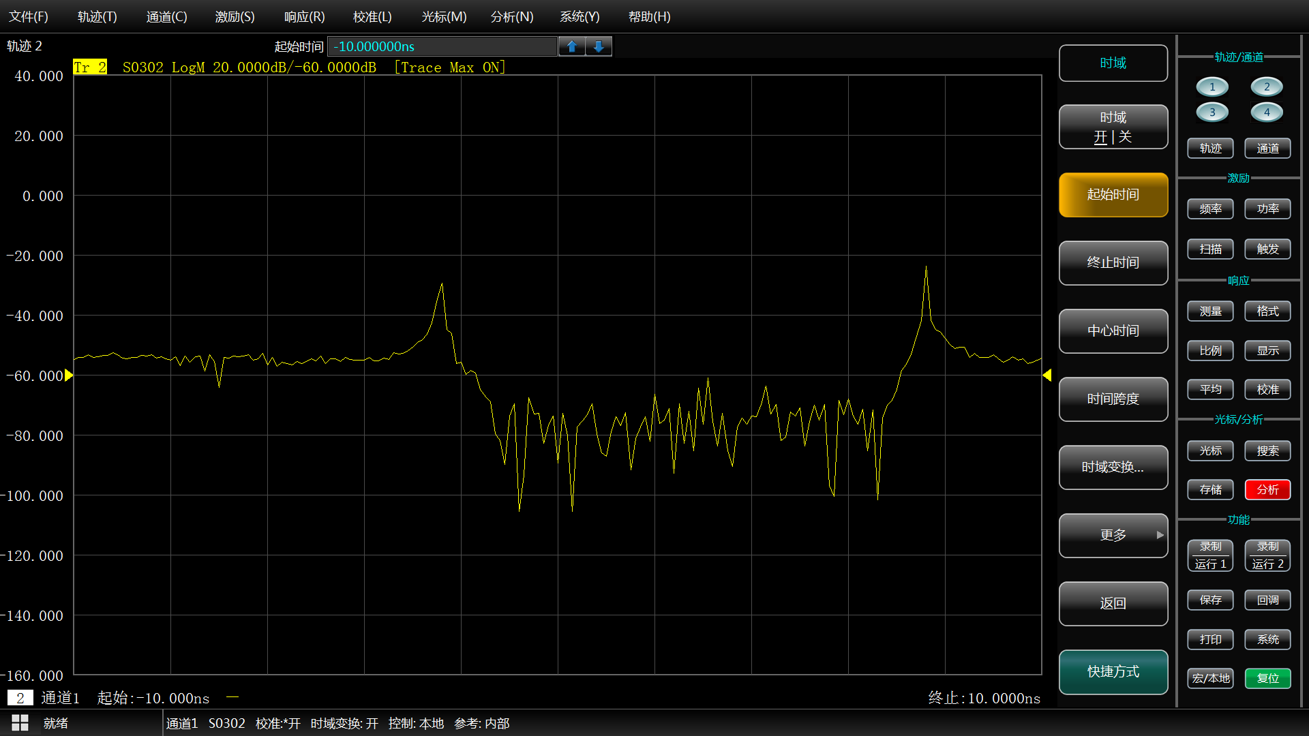
Task: Open the 测量 response button
Action: point(1210,311)
